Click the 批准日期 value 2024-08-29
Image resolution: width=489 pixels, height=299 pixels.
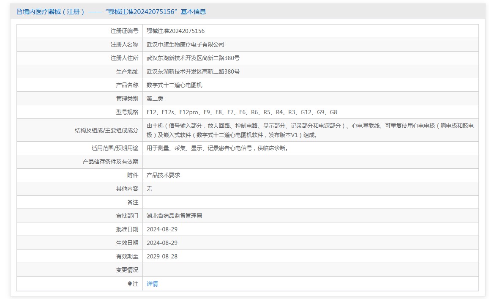(162, 229)
